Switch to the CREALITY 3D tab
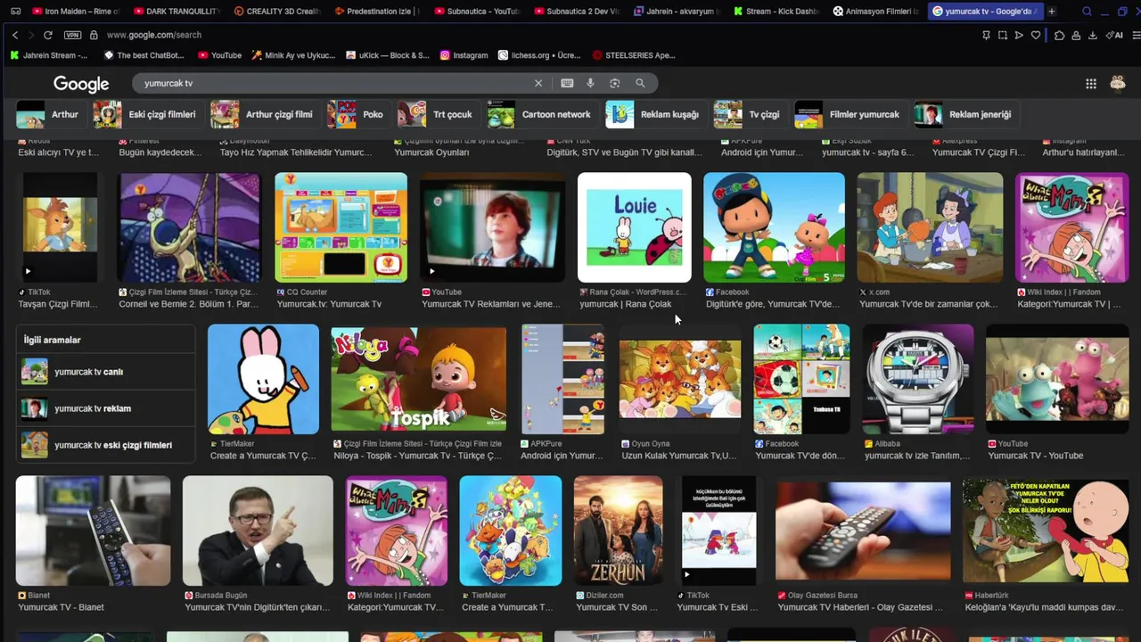 pyautogui.click(x=275, y=12)
